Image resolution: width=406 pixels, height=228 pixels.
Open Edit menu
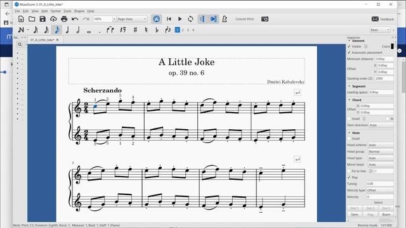26,11
